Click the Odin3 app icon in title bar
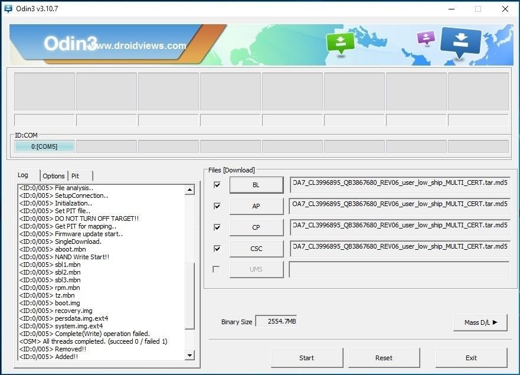520x375 pixels. tap(8, 9)
